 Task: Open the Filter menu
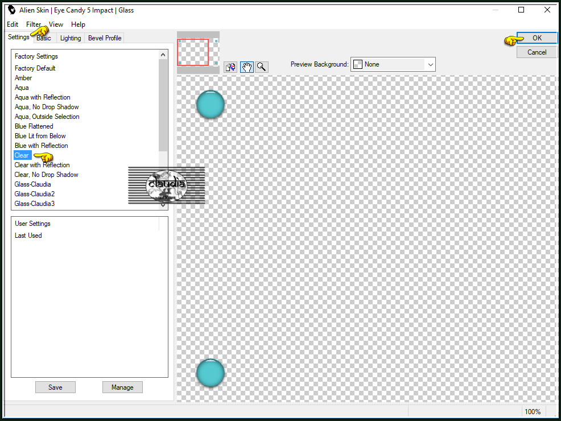click(33, 24)
